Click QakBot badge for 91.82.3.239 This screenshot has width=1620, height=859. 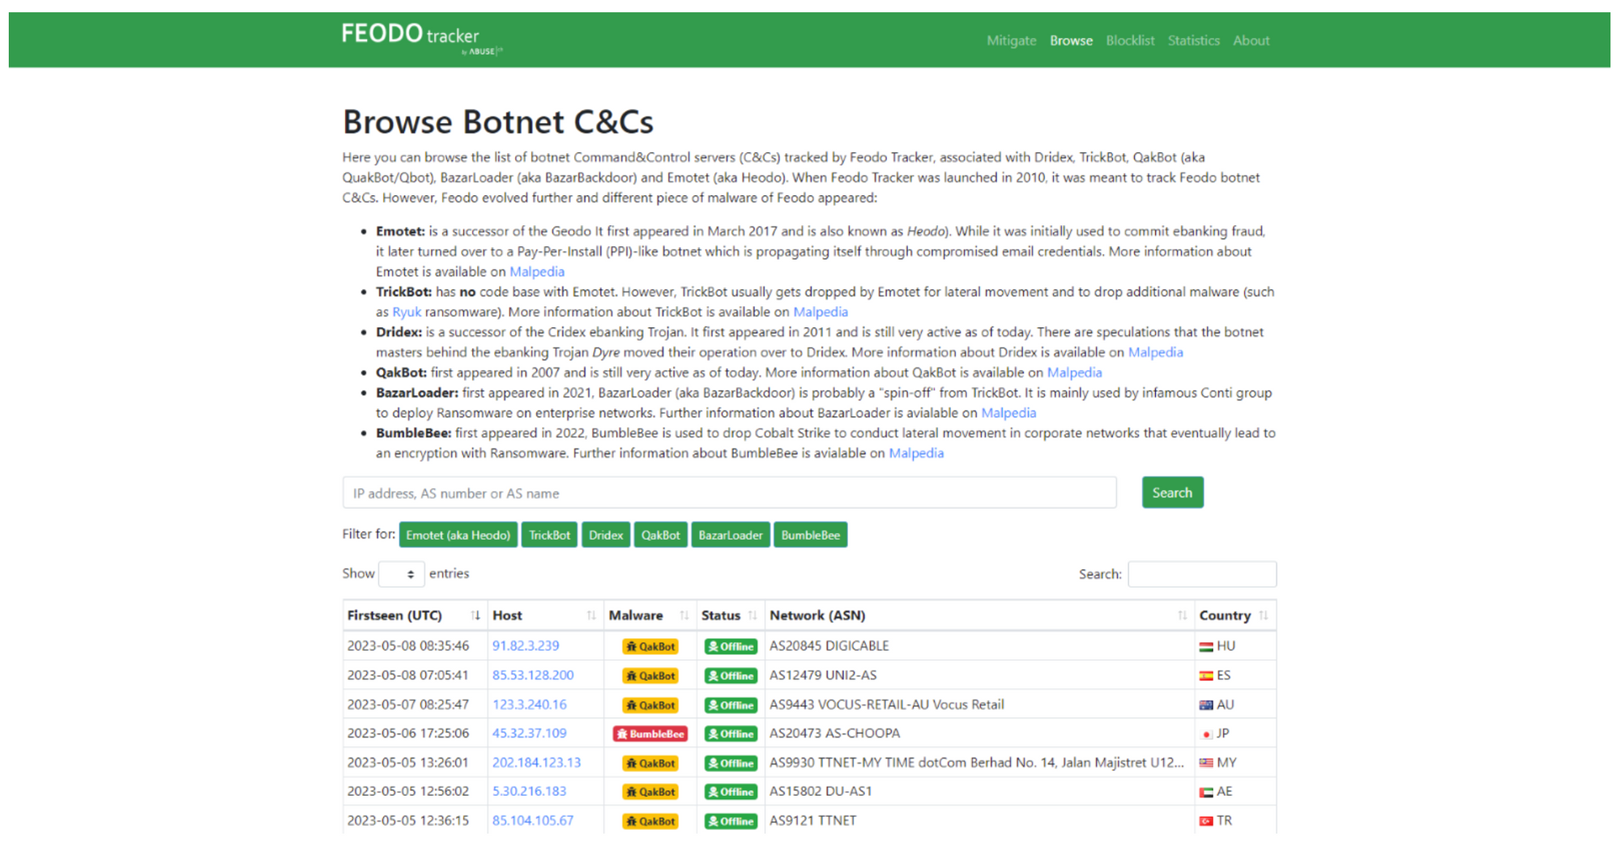tap(650, 646)
